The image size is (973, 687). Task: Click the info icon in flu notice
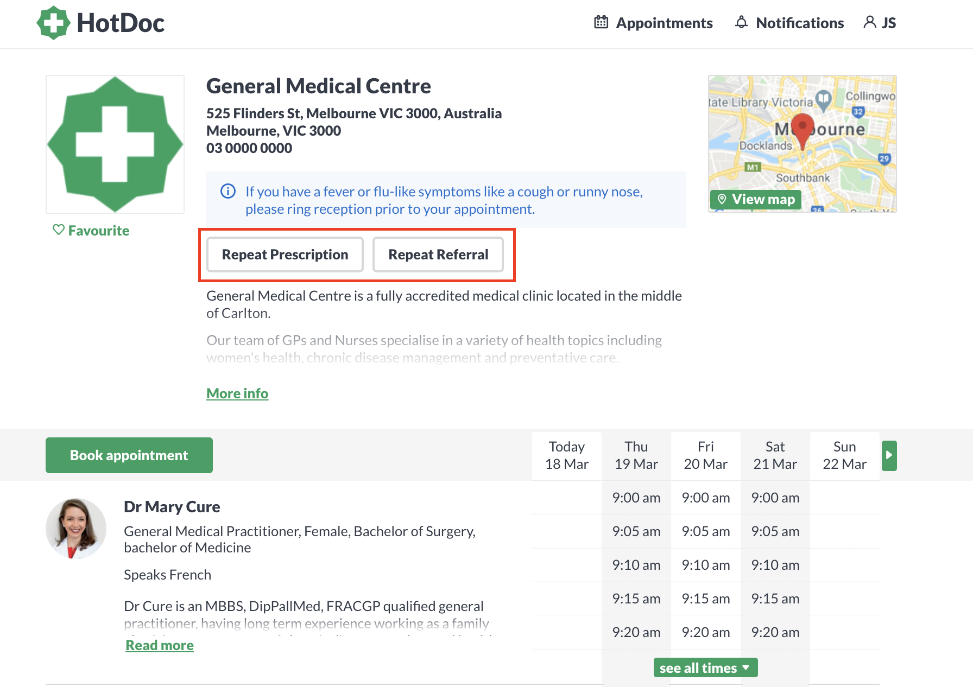pos(228,191)
